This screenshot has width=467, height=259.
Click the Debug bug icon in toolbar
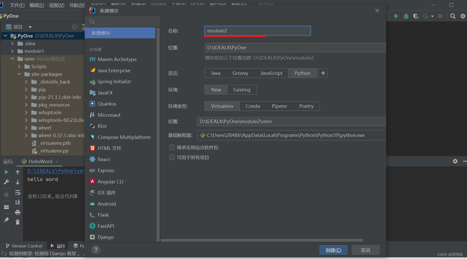pyautogui.click(x=406, y=16)
